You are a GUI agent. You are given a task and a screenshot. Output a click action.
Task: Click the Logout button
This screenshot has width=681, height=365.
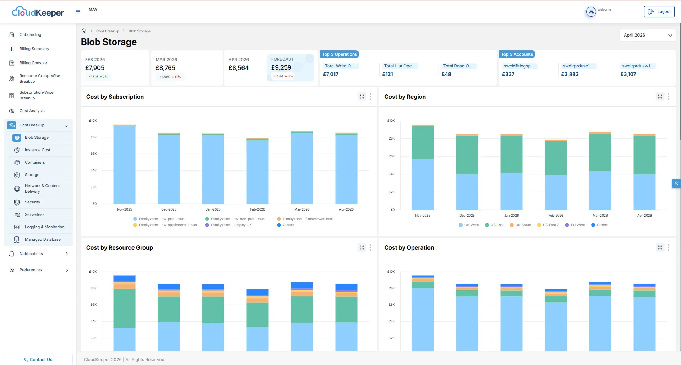659,12
